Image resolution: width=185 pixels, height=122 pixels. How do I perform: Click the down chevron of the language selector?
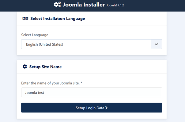[x=156, y=44]
